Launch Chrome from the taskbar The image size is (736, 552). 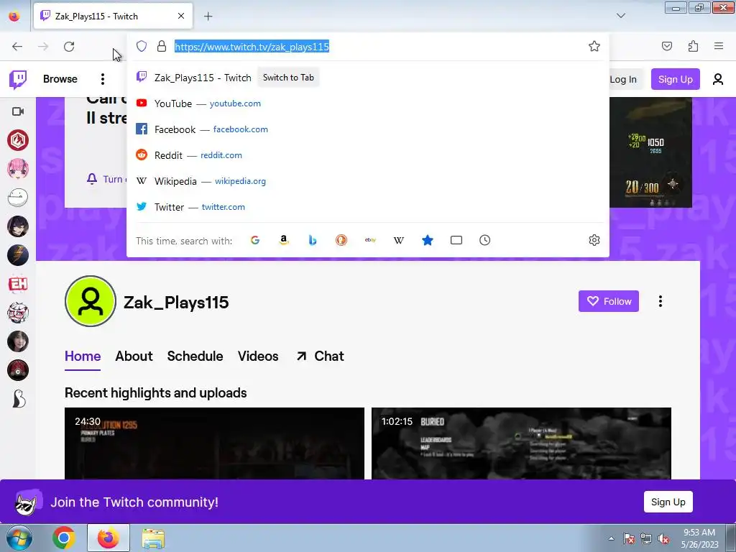64,538
